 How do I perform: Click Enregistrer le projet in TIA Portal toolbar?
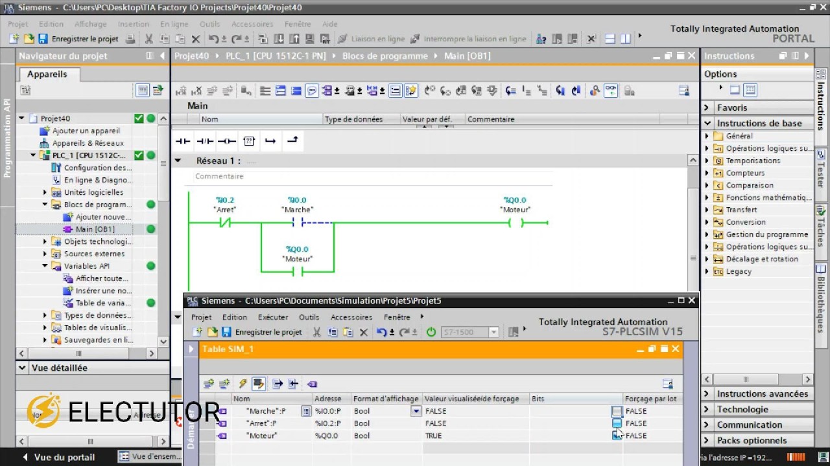pyautogui.click(x=85, y=39)
